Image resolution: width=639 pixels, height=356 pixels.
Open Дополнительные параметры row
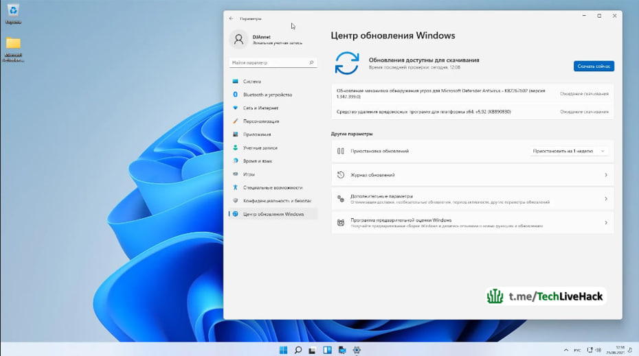click(x=473, y=199)
